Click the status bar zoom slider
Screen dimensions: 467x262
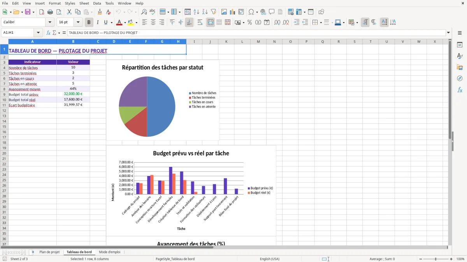pyautogui.click(x=436, y=259)
